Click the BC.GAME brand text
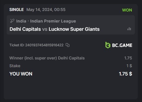The width and height of the screenshot is (142, 102). [x=122, y=45]
